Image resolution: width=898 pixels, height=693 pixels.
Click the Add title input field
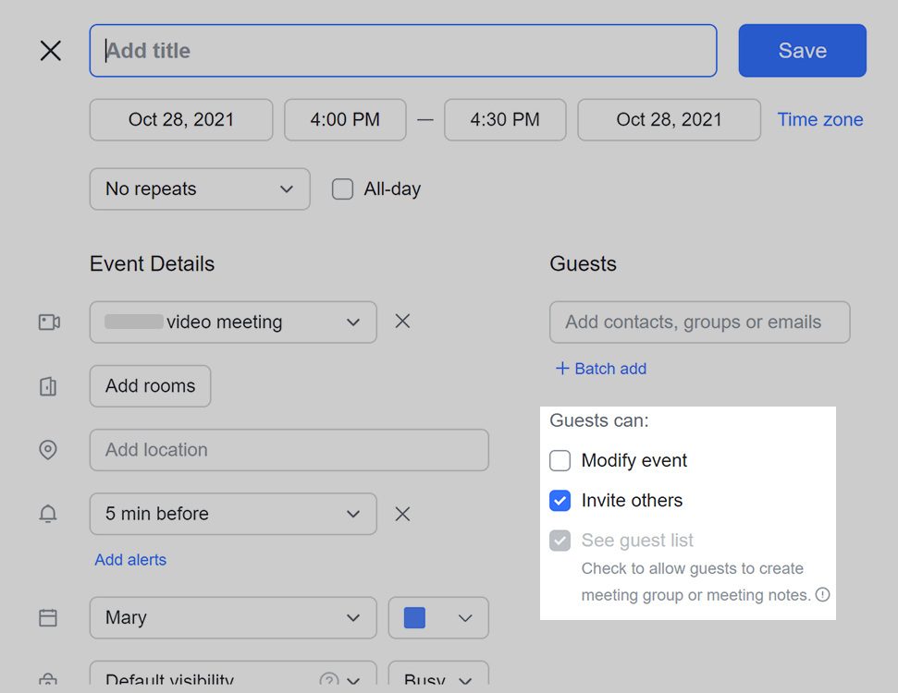(x=403, y=51)
